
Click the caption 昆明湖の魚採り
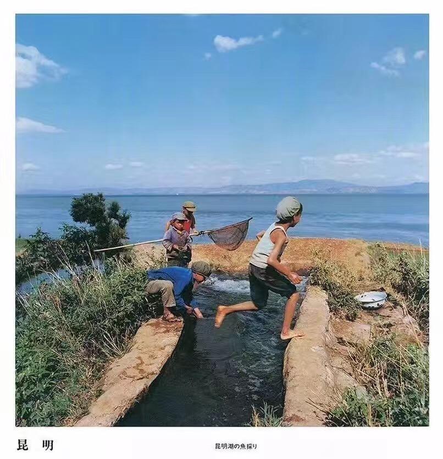point(236,446)
